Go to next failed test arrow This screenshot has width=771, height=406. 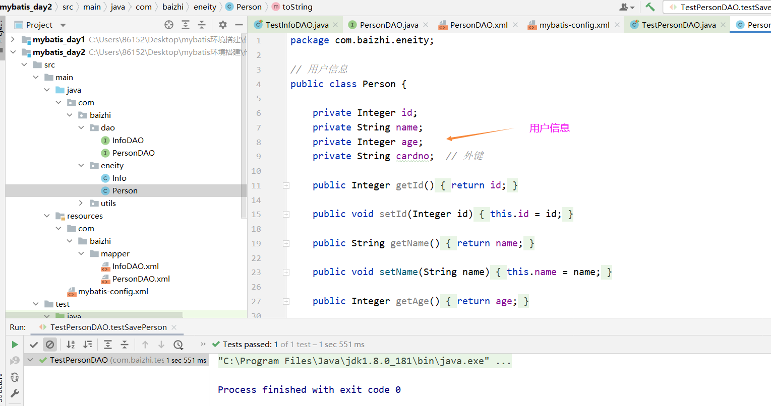click(x=161, y=345)
